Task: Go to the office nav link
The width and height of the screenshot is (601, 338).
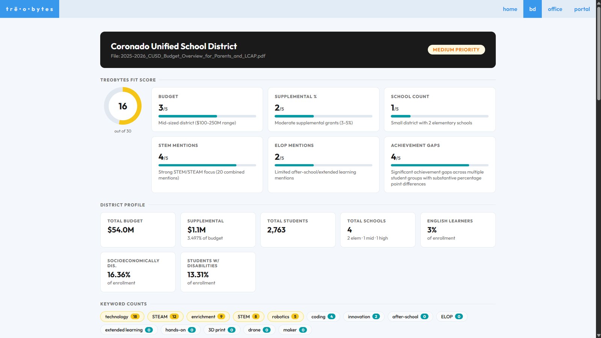Action: (555, 9)
